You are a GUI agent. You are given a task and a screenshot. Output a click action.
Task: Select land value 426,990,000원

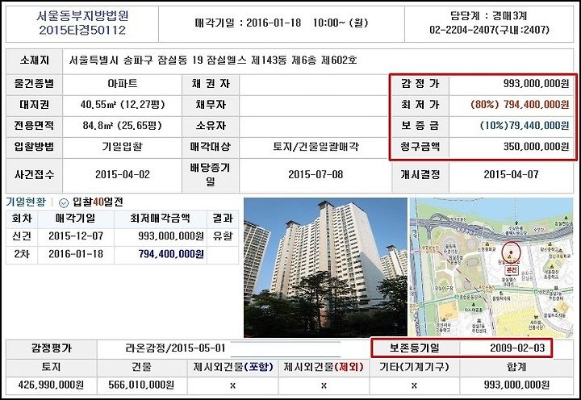51,385
